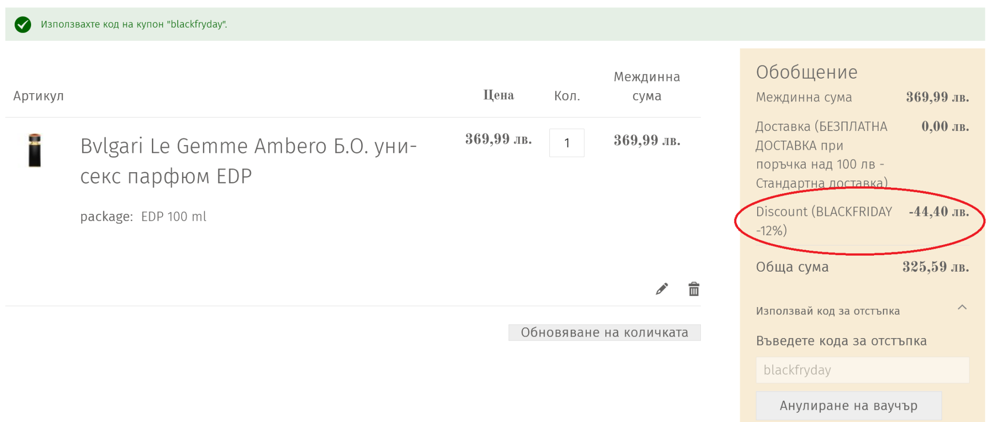
Task: Focus the quantity field showing 1
Action: click(x=566, y=143)
